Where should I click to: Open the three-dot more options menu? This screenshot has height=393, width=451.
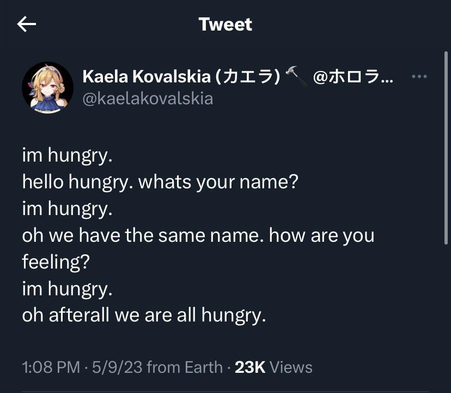tap(419, 77)
